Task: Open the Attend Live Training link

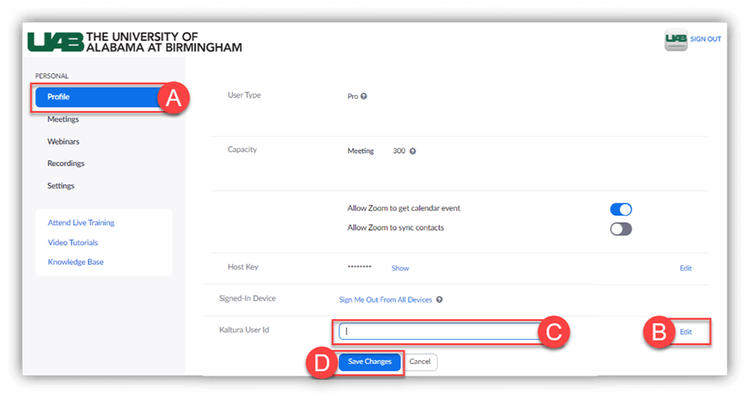Action: point(81,223)
